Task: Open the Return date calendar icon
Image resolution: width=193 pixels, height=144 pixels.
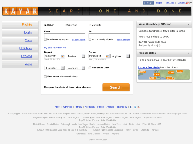Action: [x=107, y=56]
